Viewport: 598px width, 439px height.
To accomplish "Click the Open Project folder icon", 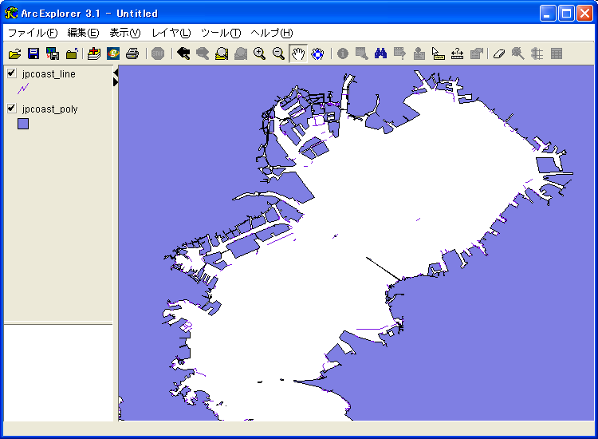I will (14, 53).
